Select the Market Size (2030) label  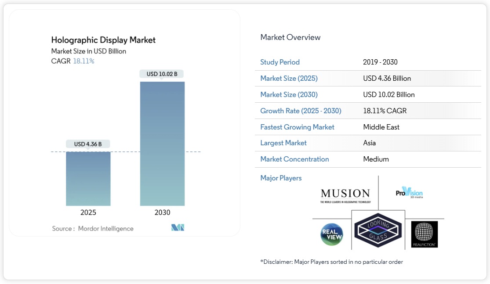pyautogui.click(x=289, y=95)
